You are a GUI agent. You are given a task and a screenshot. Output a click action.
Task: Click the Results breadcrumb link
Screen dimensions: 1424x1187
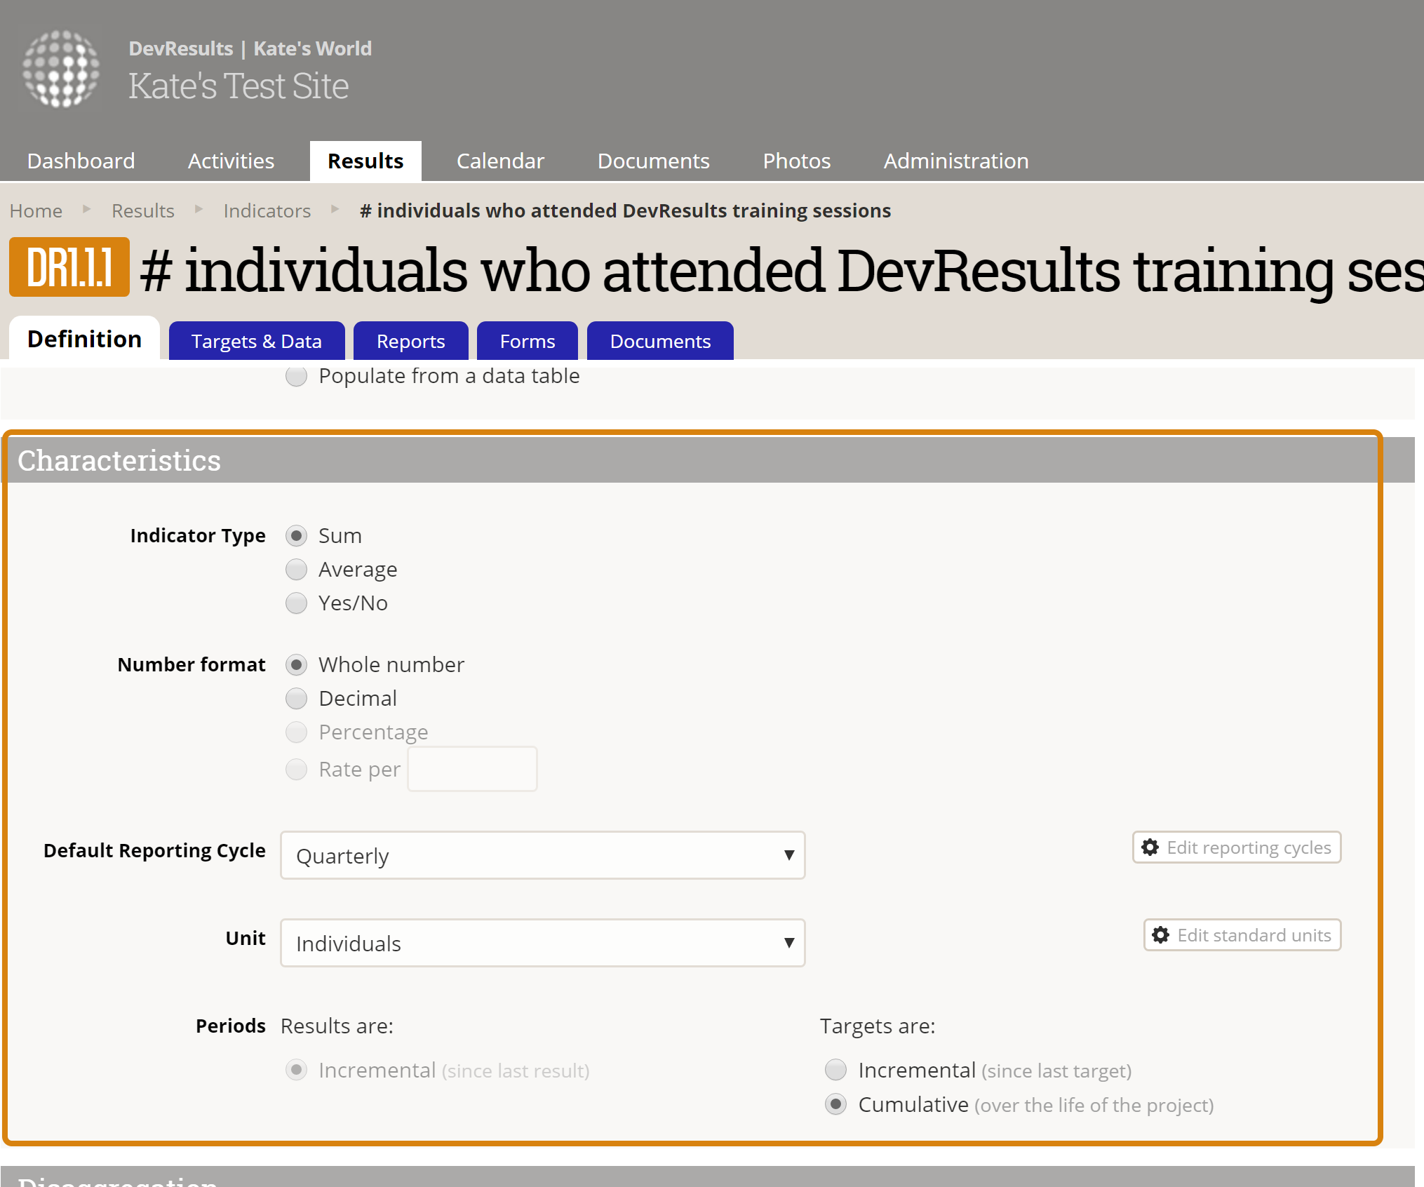point(142,210)
